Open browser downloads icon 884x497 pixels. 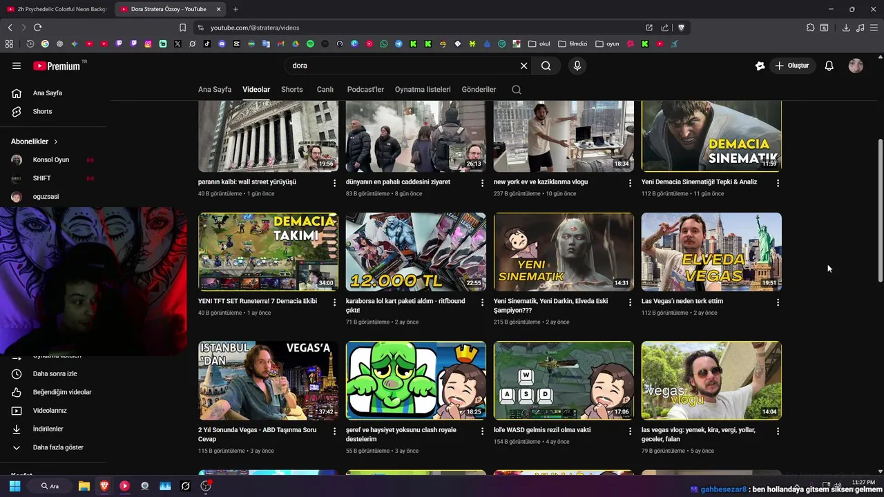[x=846, y=28]
